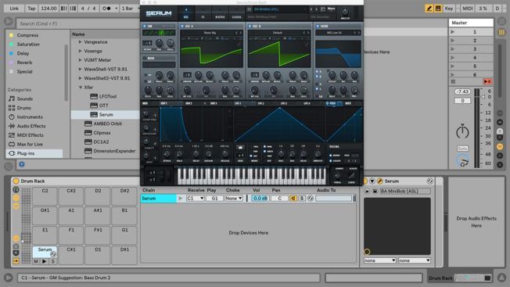Click the Draw Mode pencil icon
Viewport: 510px width, 287px height.
coord(429,9)
